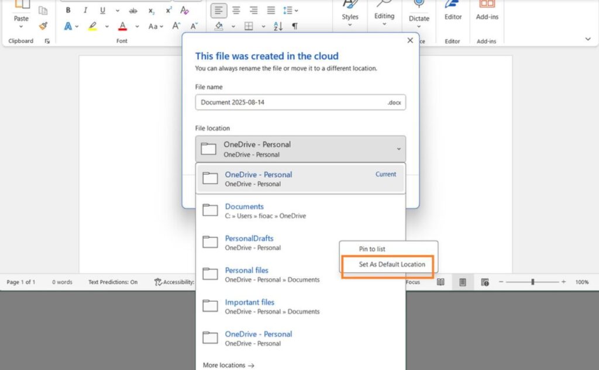This screenshot has width=599, height=370.
Task: Open shading color dropdown arrow
Action: tap(233, 26)
